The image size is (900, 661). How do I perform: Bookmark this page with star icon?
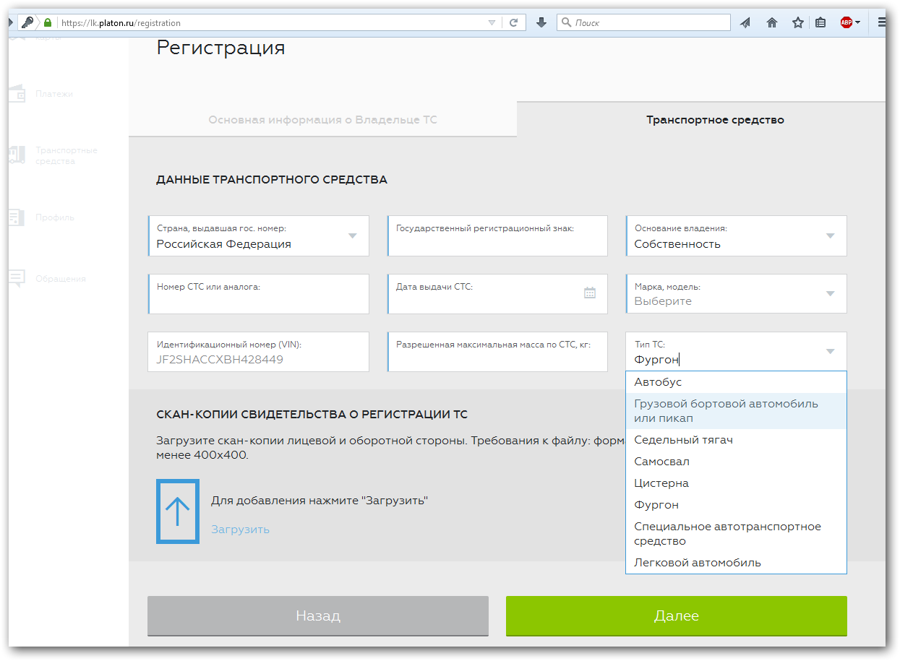coord(797,22)
